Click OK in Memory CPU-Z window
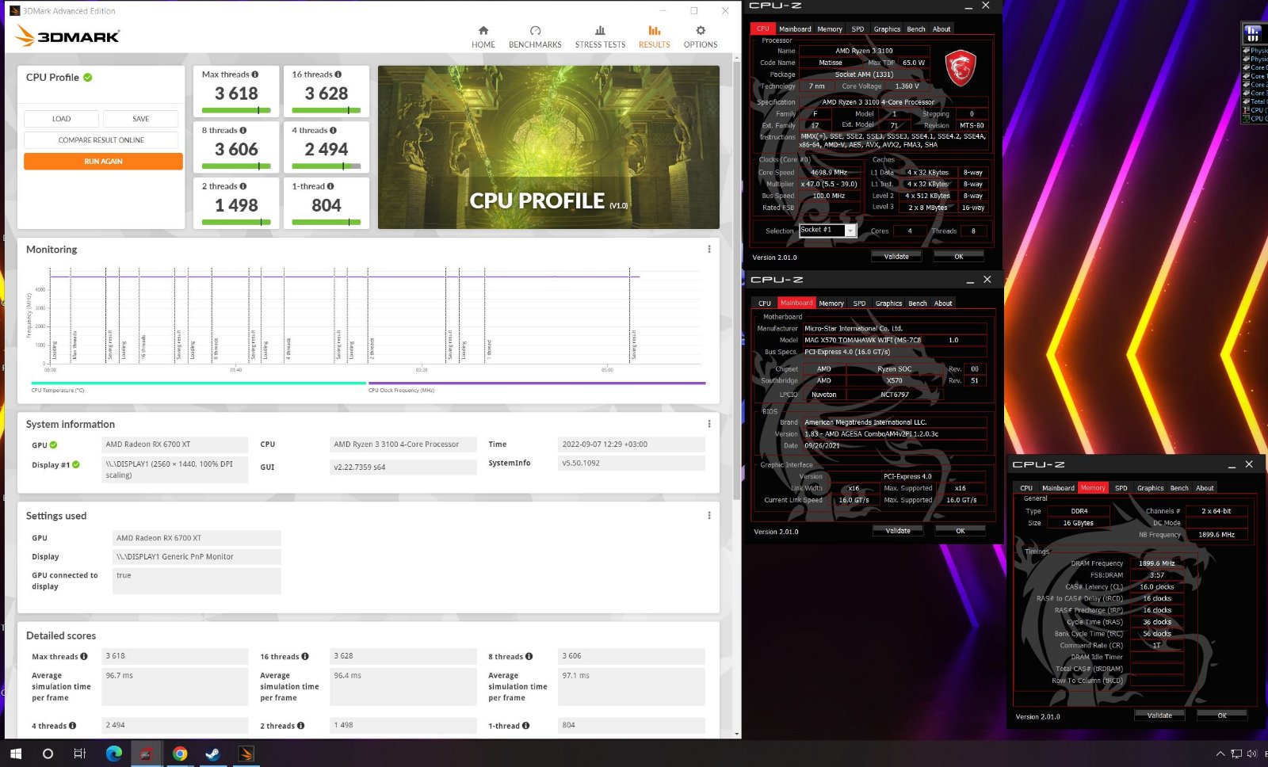1268x767 pixels. click(x=1221, y=715)
